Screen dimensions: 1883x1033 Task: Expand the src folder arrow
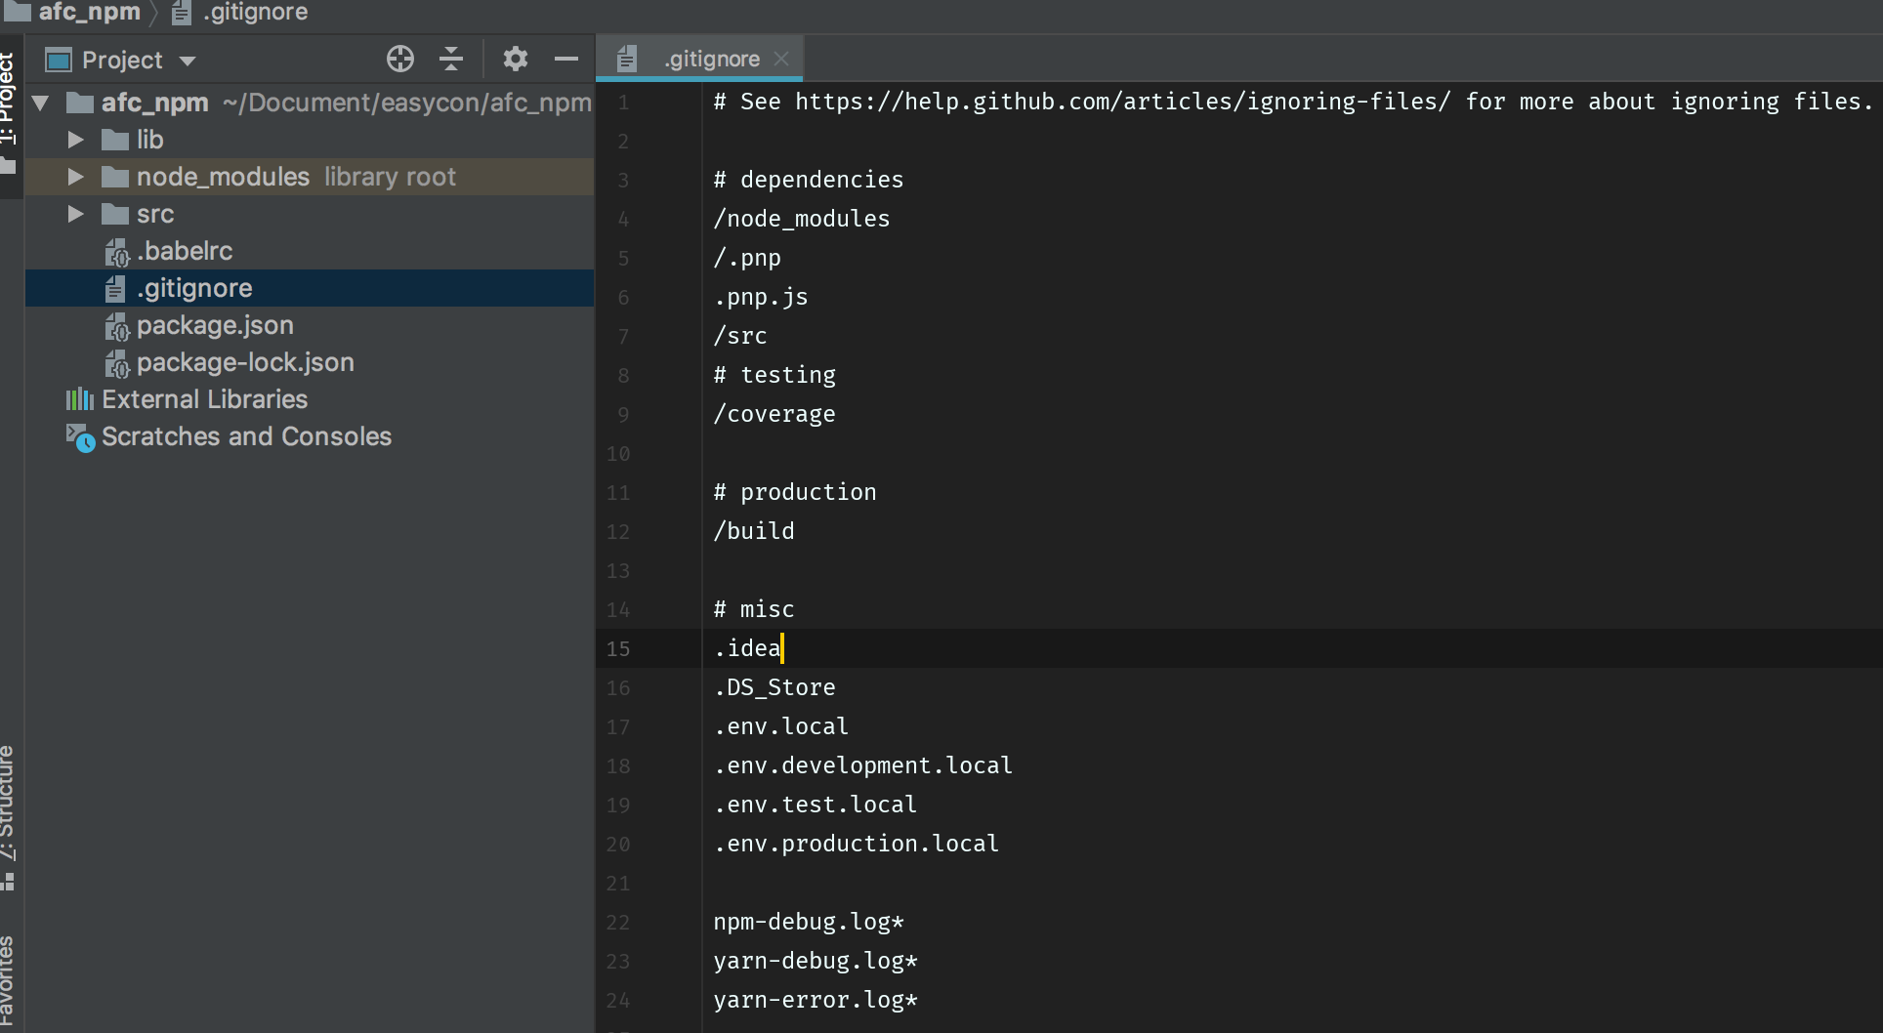pos(75,214)
